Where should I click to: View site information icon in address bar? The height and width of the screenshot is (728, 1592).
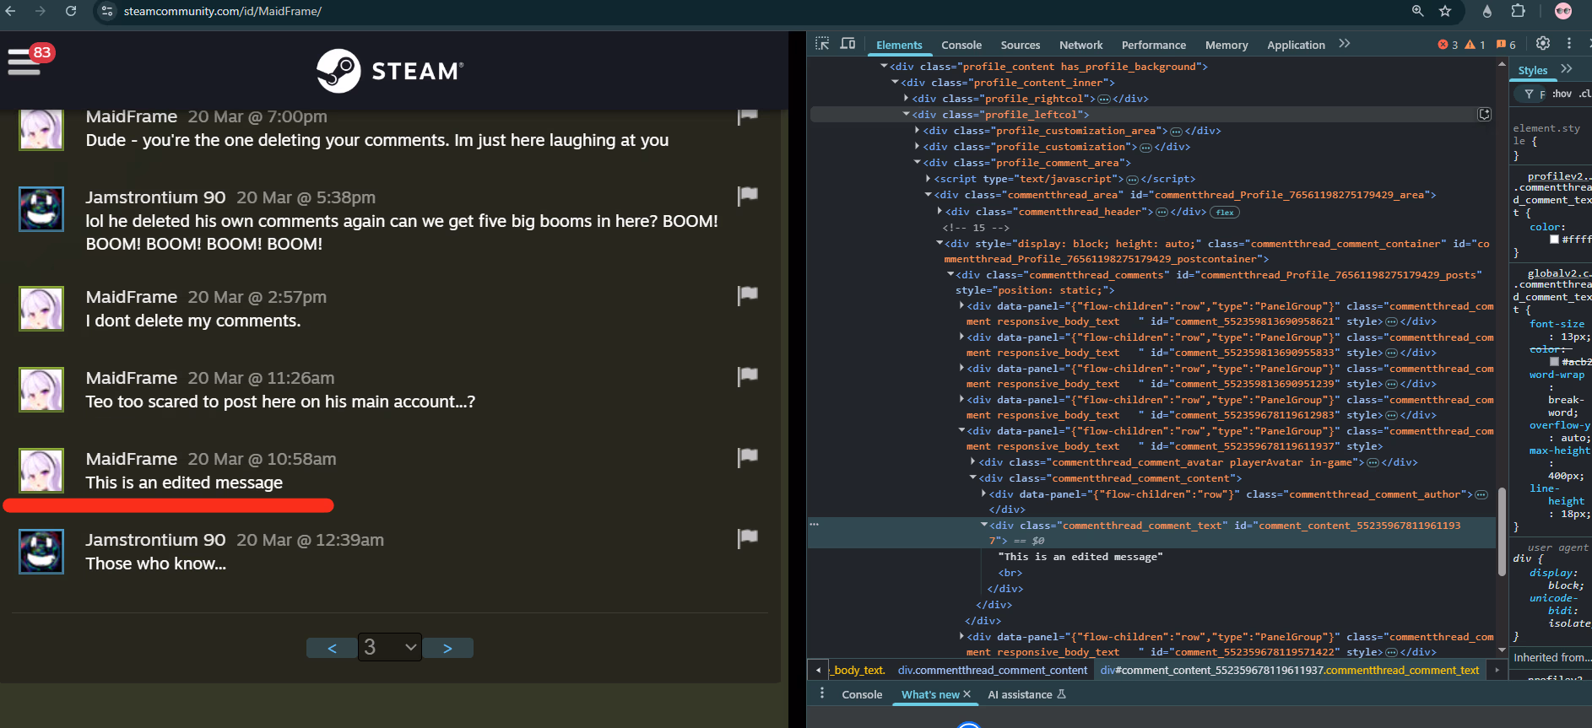107,11
